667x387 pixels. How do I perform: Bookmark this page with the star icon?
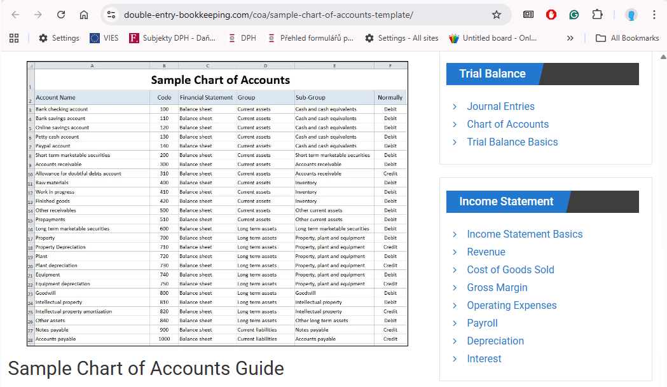point(497,15)
